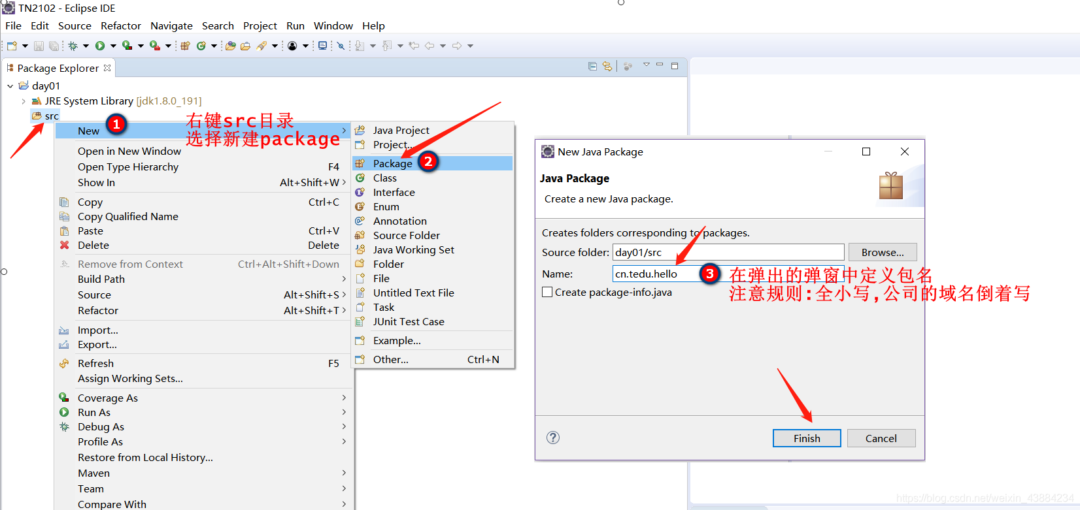Click the Cancel button in the dialog
Screen dimensions: 1080x510
881,438
